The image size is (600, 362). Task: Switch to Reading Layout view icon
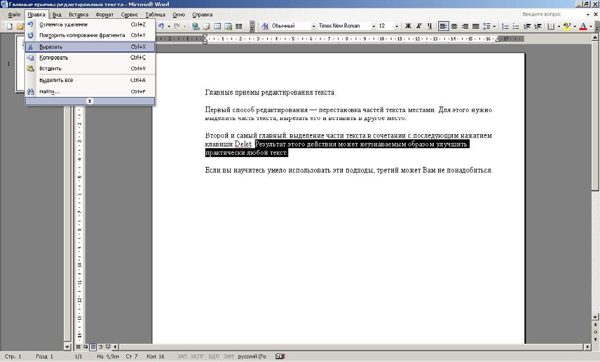(x=108, y=347)
